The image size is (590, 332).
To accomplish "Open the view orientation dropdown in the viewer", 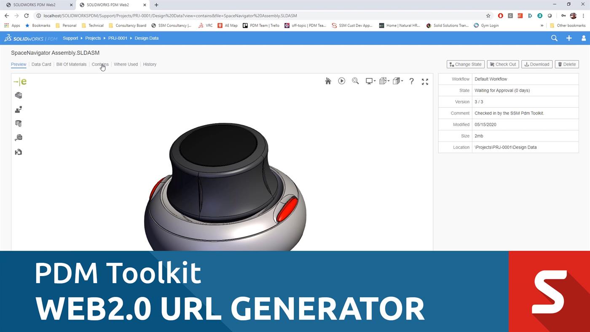I will pos(397,81).
